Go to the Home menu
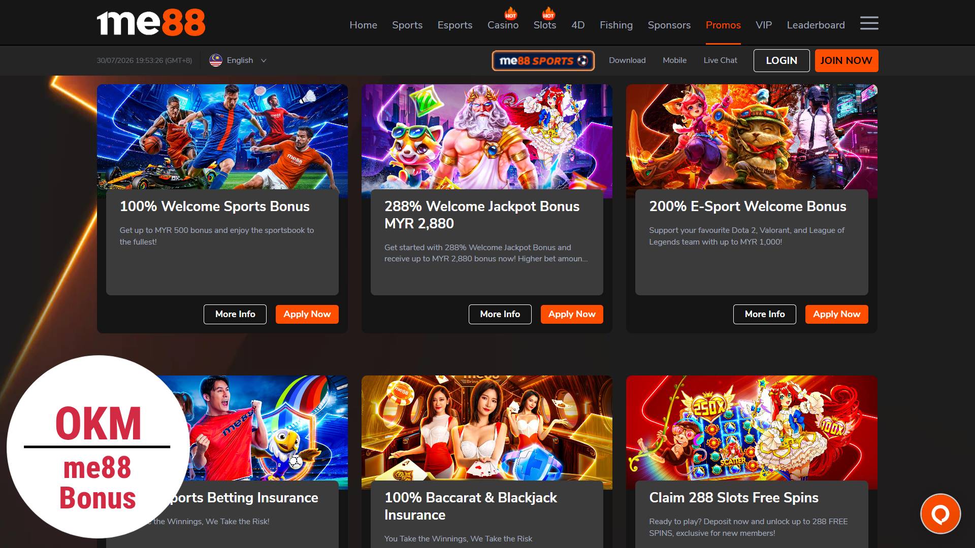Screen dimensions: 975x548 click(x=363, y=25)
